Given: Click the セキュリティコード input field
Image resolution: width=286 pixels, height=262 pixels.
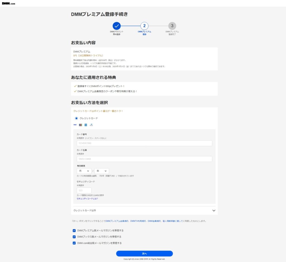Looking at the screenshot, I should pos(84,190).
